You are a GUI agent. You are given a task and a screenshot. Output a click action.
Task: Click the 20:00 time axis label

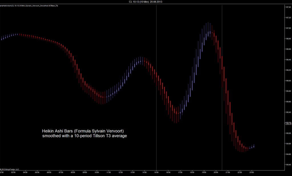[x=216, y=172]
